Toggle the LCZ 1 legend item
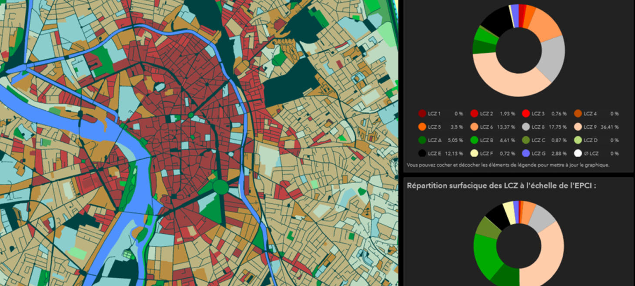Image resolution: width=635 pixels, height=286 pixels. pyautogui.click(x=422, y=114)
